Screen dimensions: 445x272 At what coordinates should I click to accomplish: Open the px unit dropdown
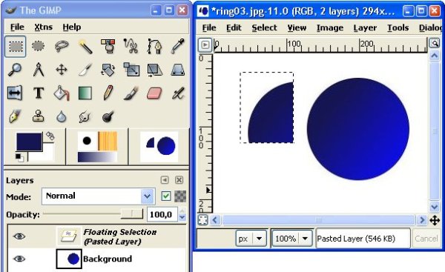tap(251, 239)
